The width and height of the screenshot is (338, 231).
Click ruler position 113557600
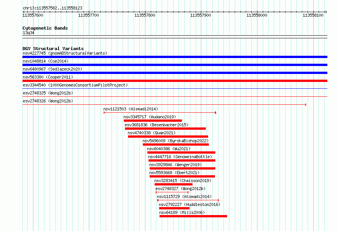pos(33,15)
